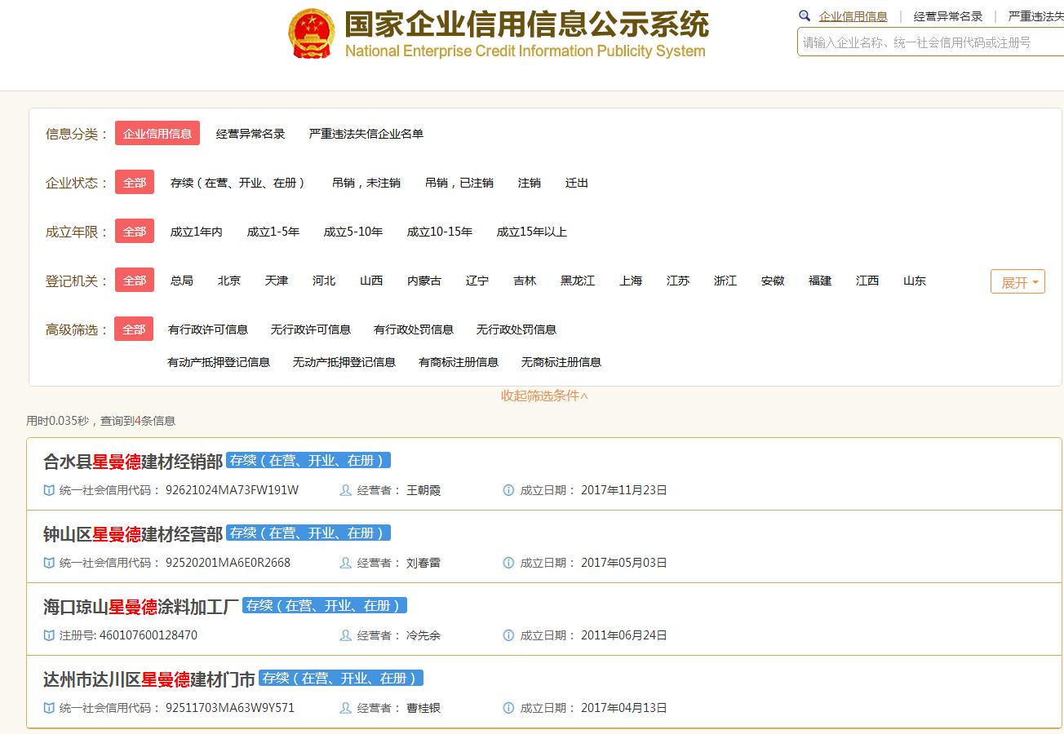Filter status by 注销
Image resolution: width=1064 pixels, height=734 pixels.
[x=530, y=183]
